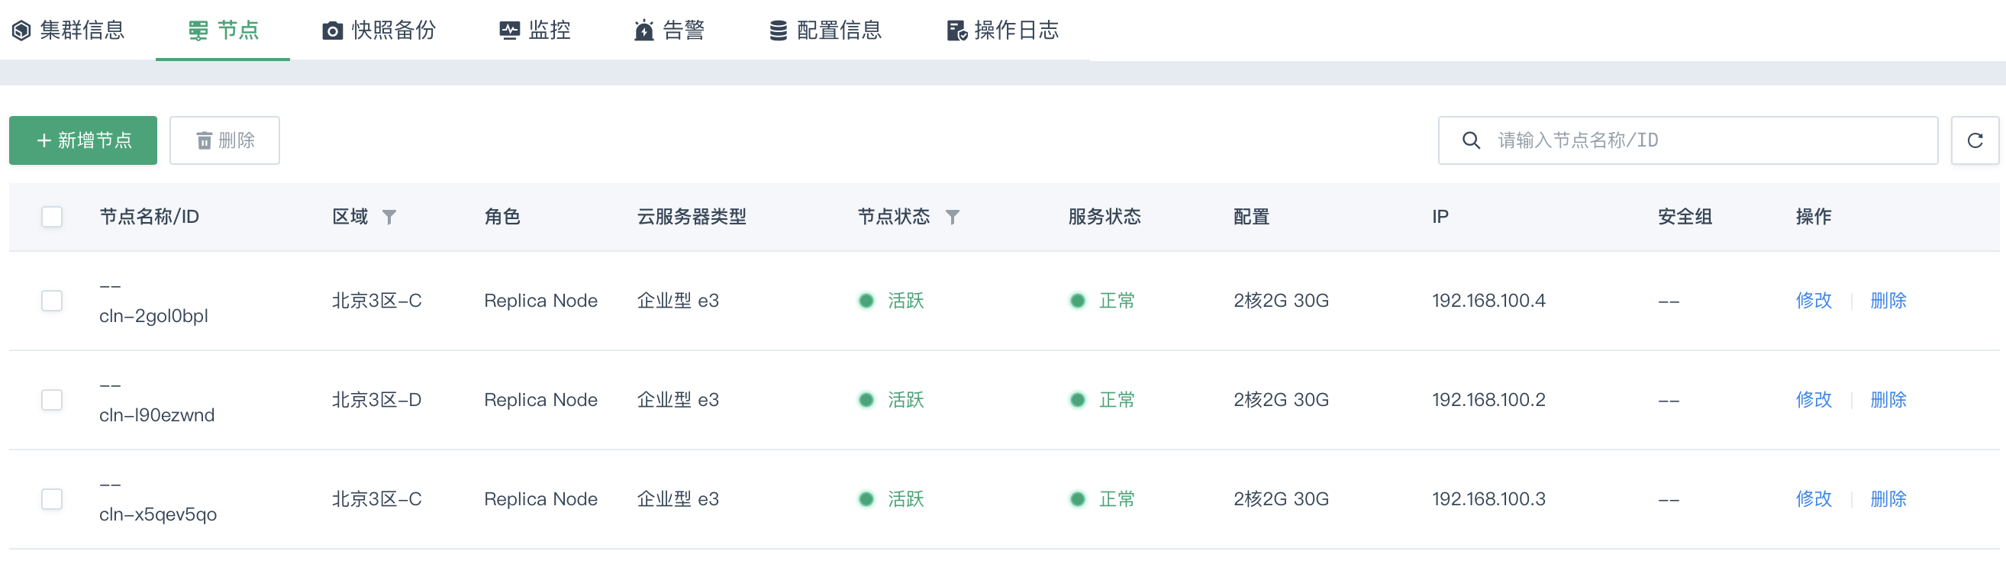Image resolution: width=2006 pixels, height=577 pixels.
Task: Click the 告警 alarm icon
Action: coord(643,31)
